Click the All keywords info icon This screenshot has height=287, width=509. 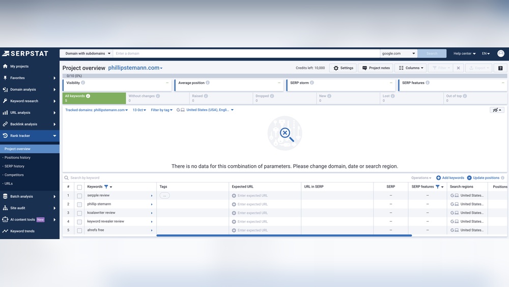88,96
